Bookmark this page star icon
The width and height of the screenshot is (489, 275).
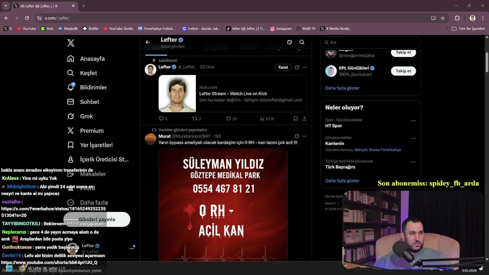443,18
